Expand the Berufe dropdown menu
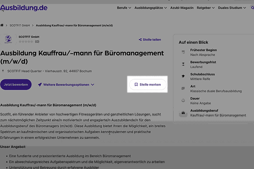This screenshot has height=169, width=254. (x=124, y=8)
